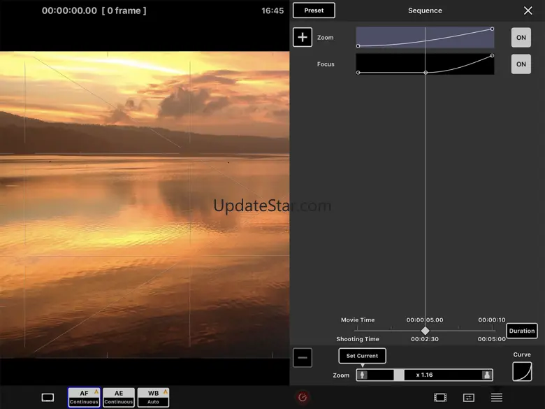The image size is (545, 409).
Task: Open the sliders settings icon
Action: coord(469,398)
